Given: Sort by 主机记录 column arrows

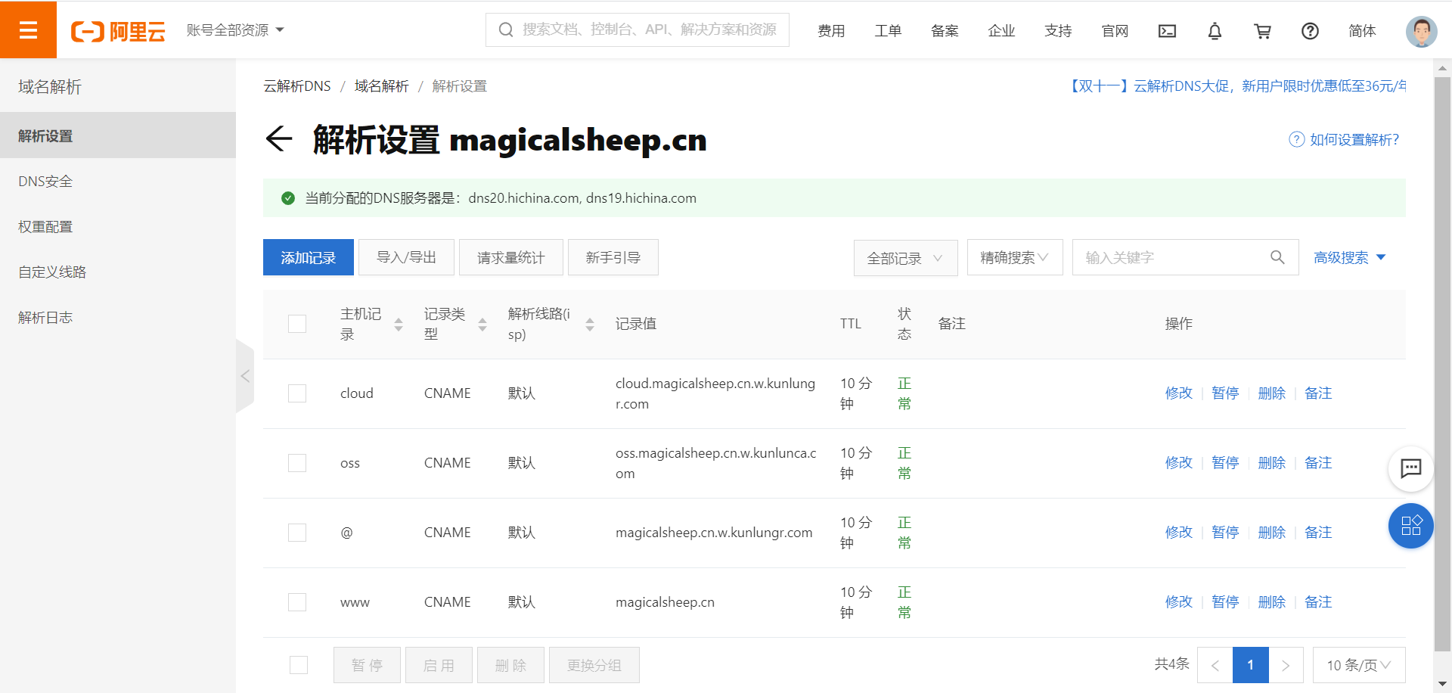Looking at the screenshot, I should point(399,325).
